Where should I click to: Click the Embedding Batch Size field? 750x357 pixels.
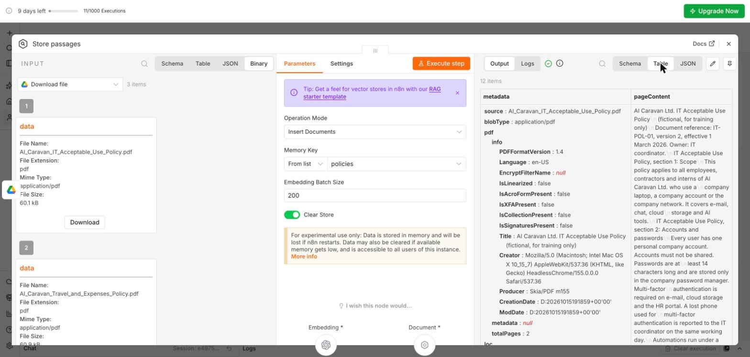(375, 195)
